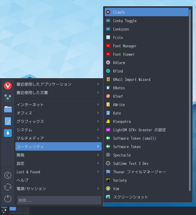
Task: Click the 検索 search field
Action: (x=59, y=200)
